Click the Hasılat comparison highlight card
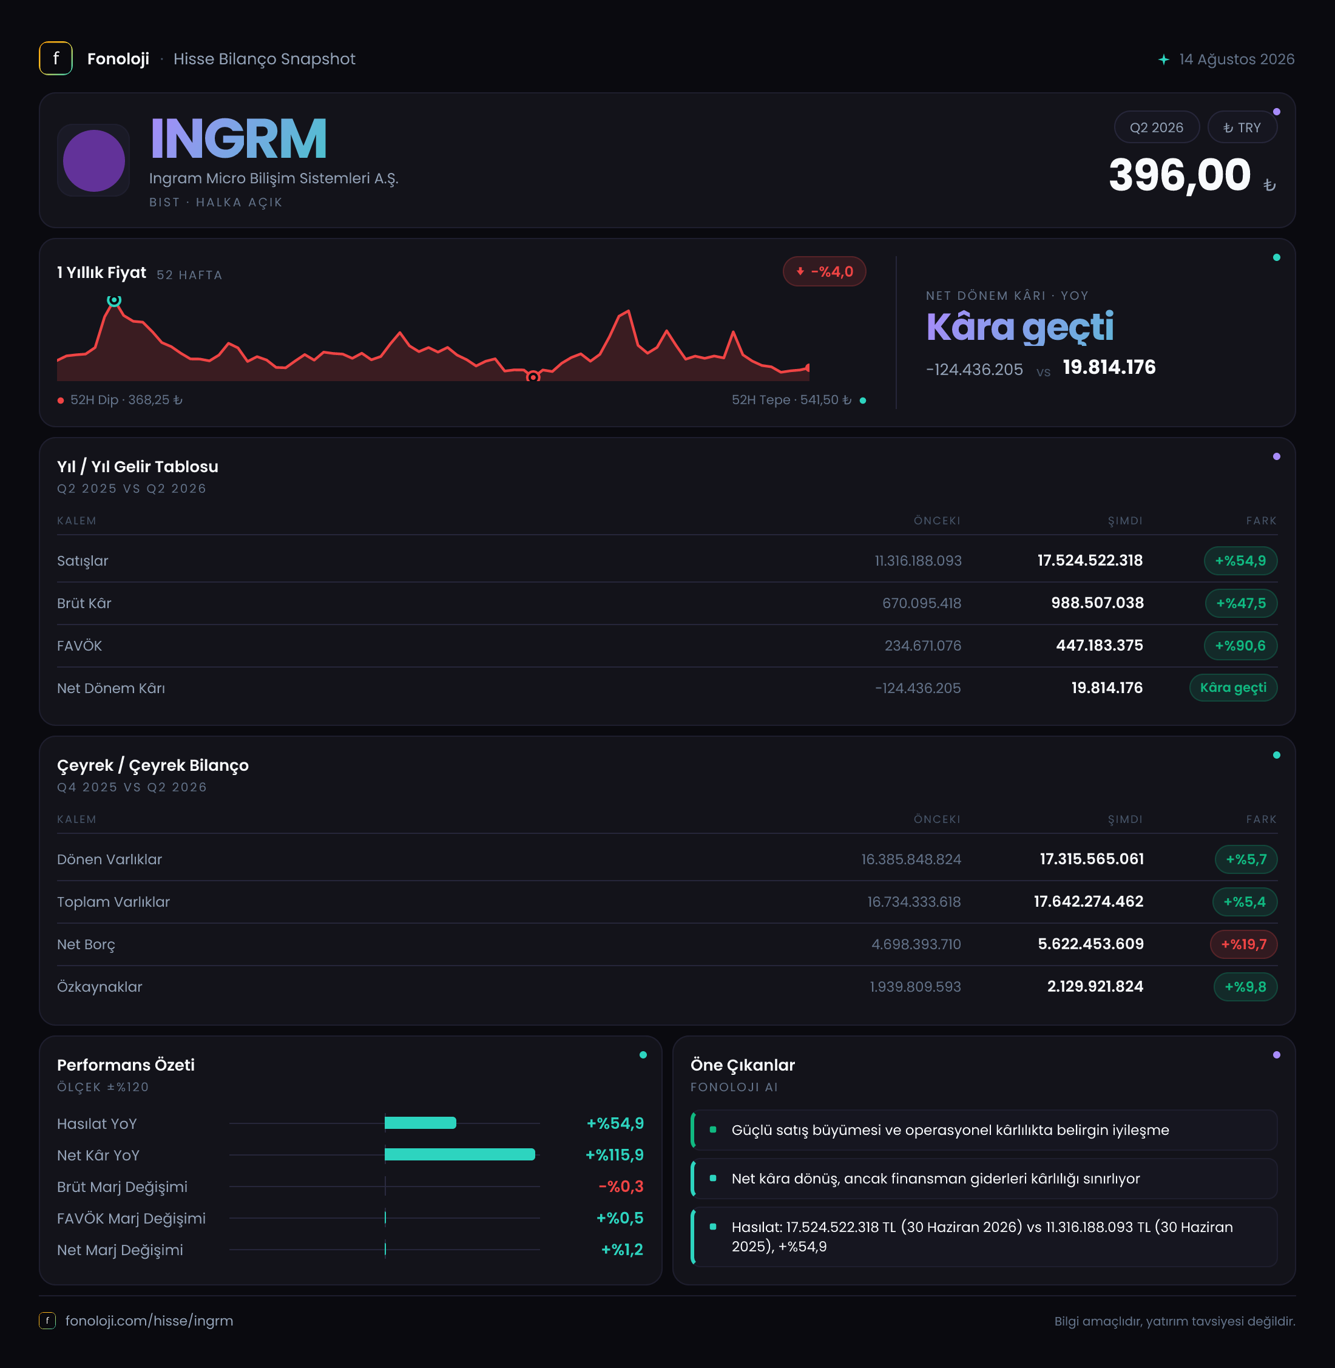The width and height of the screenshot is (1335, 1368). (984, 1237)
